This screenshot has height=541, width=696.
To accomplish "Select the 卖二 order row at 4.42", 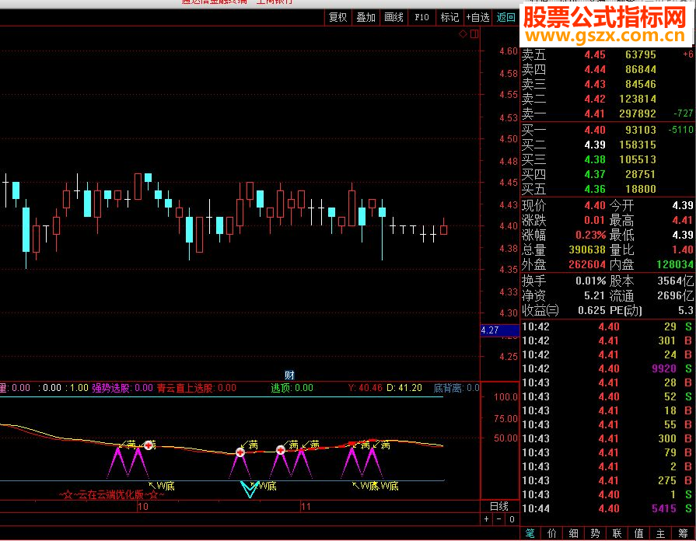I will pyautogui.click(x=607, y=99).
